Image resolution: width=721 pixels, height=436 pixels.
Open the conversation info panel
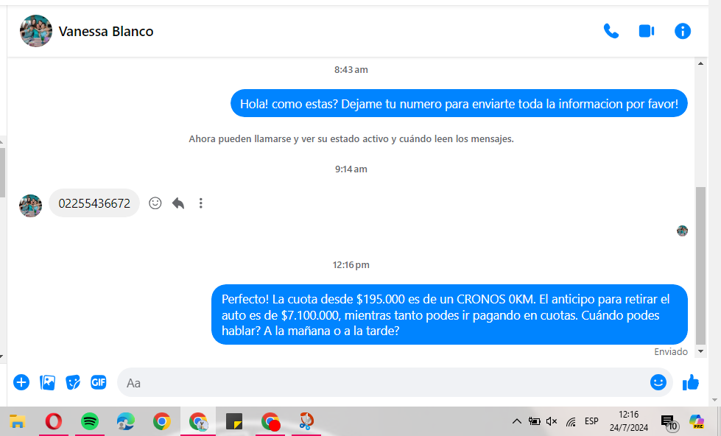(683, 31)
